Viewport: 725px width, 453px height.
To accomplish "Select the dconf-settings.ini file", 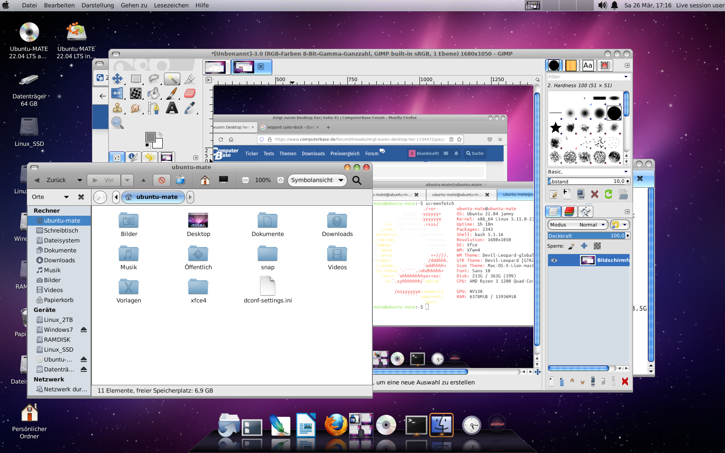I will click(268, 290).
